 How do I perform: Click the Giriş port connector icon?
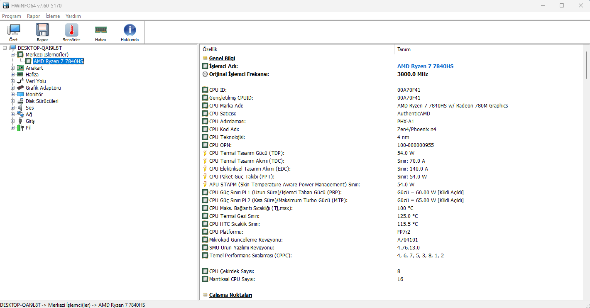[20, 121]
